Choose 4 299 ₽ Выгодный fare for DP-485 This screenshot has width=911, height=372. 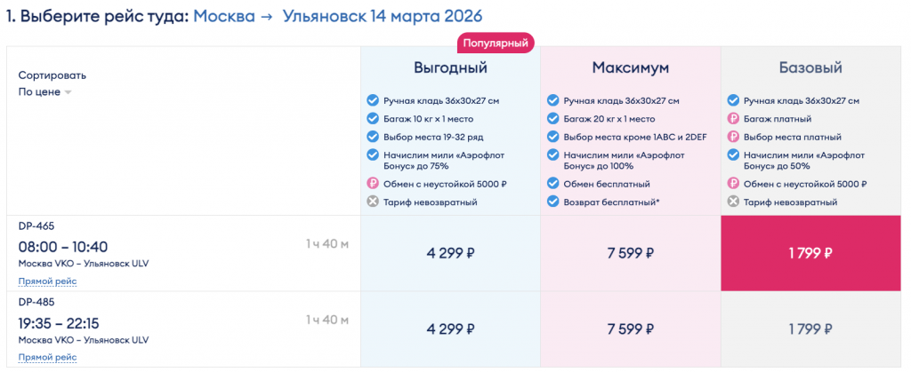click(x=450, y=328)
